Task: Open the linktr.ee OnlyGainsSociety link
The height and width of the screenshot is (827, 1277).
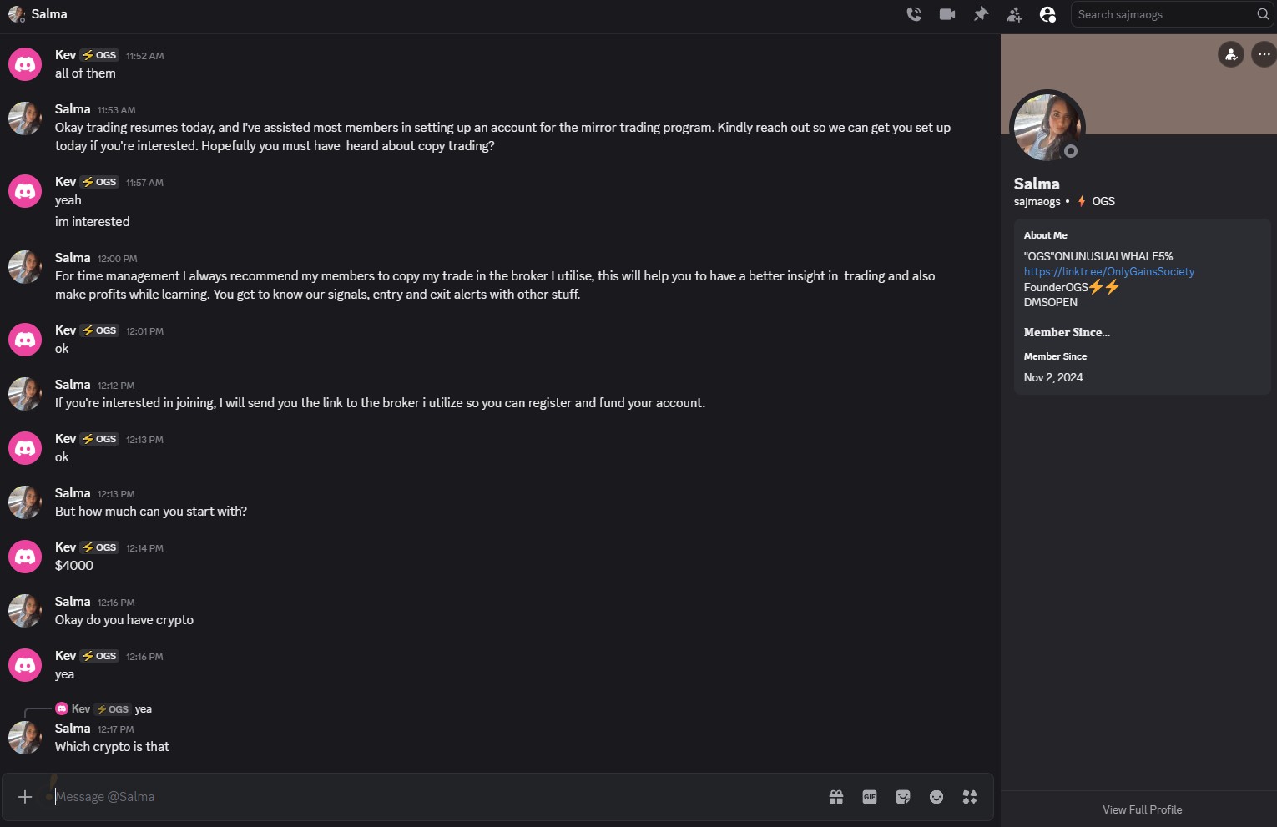Action: (1108, 272)
